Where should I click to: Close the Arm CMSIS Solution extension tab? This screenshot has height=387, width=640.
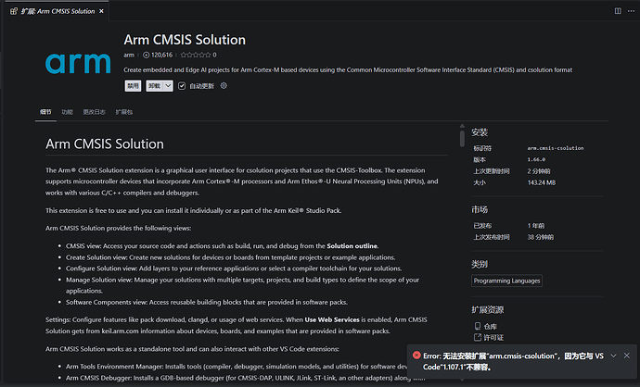101,11
